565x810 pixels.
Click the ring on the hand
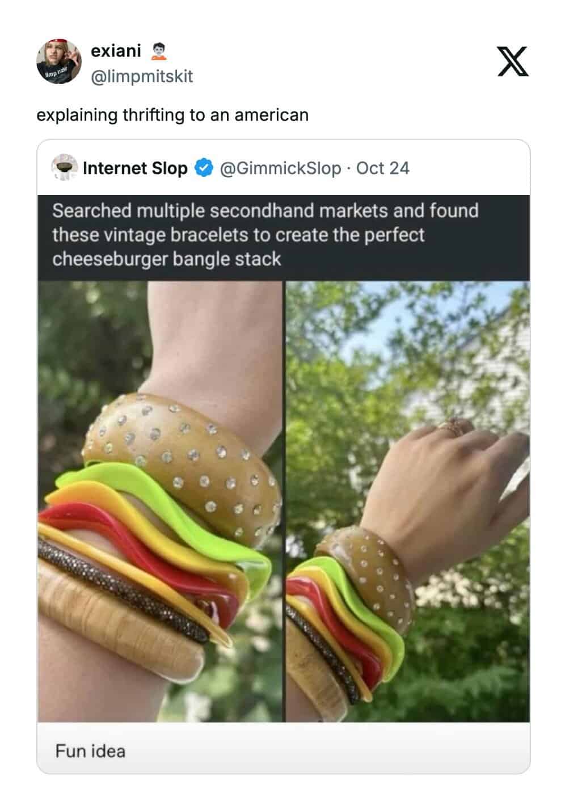click(454, 425)
